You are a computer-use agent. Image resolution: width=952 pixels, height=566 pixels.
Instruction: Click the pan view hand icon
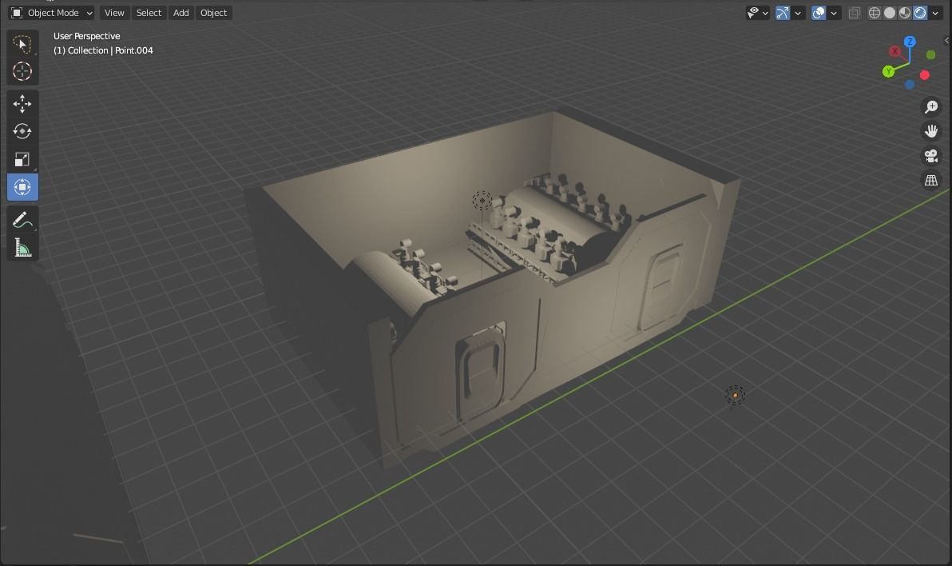930,131
